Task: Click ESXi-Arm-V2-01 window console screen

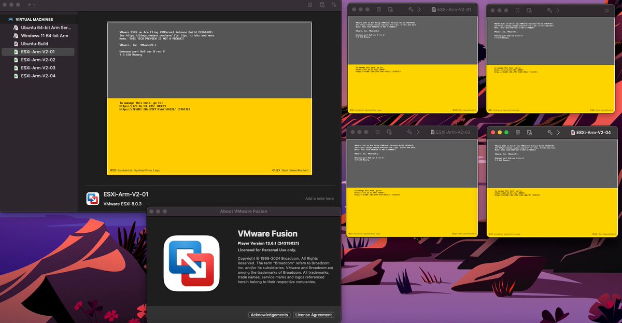Action: (x=412, y=65)
